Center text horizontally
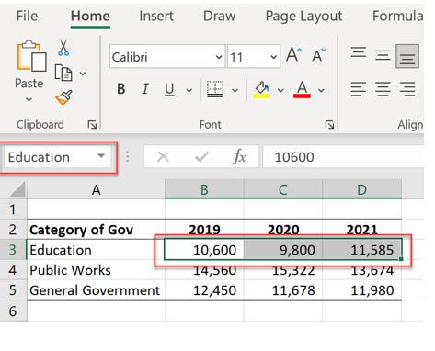Screen dimensions: 435x351 click(383, 89)
